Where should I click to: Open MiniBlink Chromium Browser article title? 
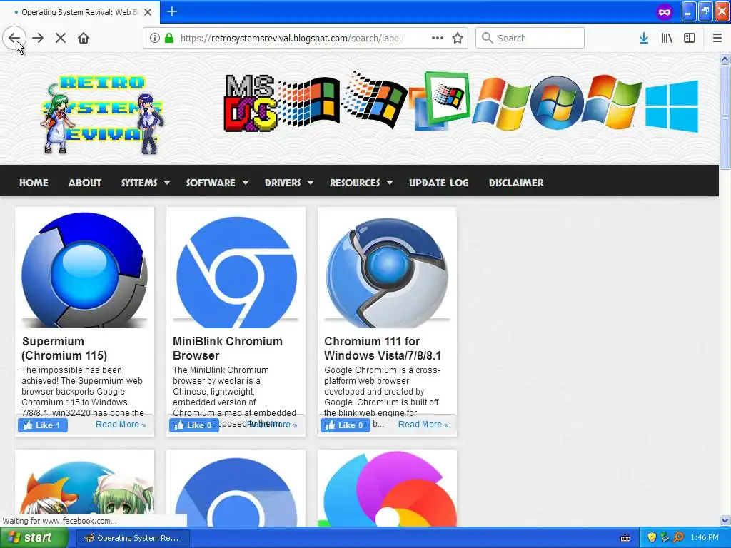228,348
